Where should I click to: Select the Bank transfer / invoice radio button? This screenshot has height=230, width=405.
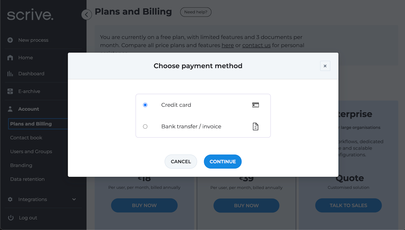click(x=145, y=127)
